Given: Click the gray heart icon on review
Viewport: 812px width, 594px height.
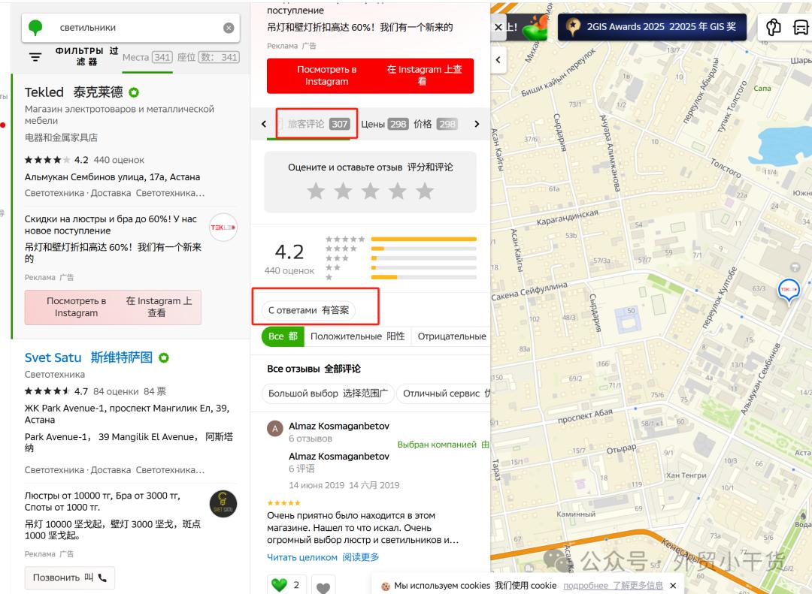Looking at the screenshot, I should click(323, 587).
